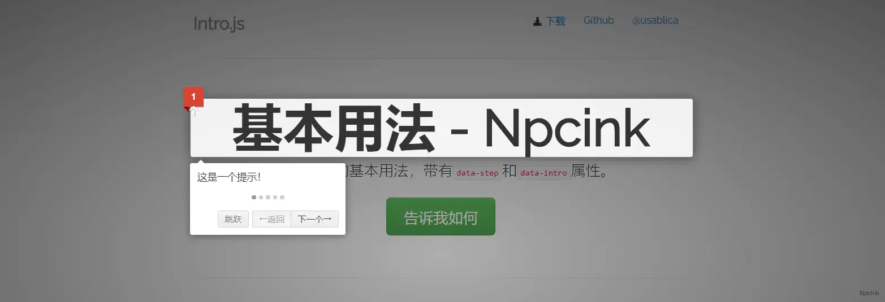Go to next step with 下一个→
Viewport: 885px width, 302px height.
315,219
